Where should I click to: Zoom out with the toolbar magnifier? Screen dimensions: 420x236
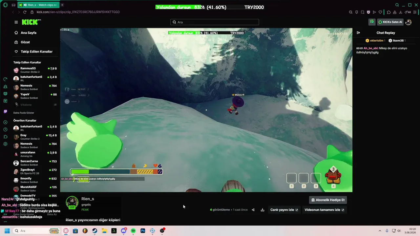click(350, 12)
